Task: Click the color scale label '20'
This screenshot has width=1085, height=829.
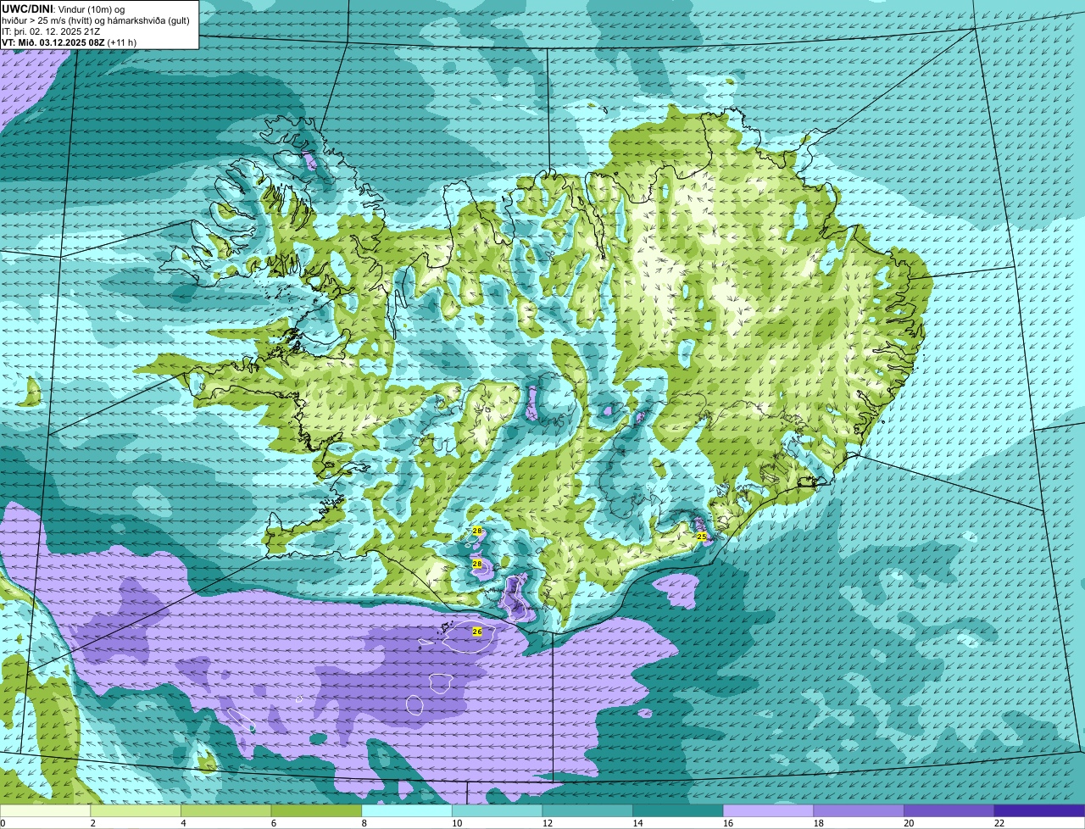Action: click(x=909, y=823)
